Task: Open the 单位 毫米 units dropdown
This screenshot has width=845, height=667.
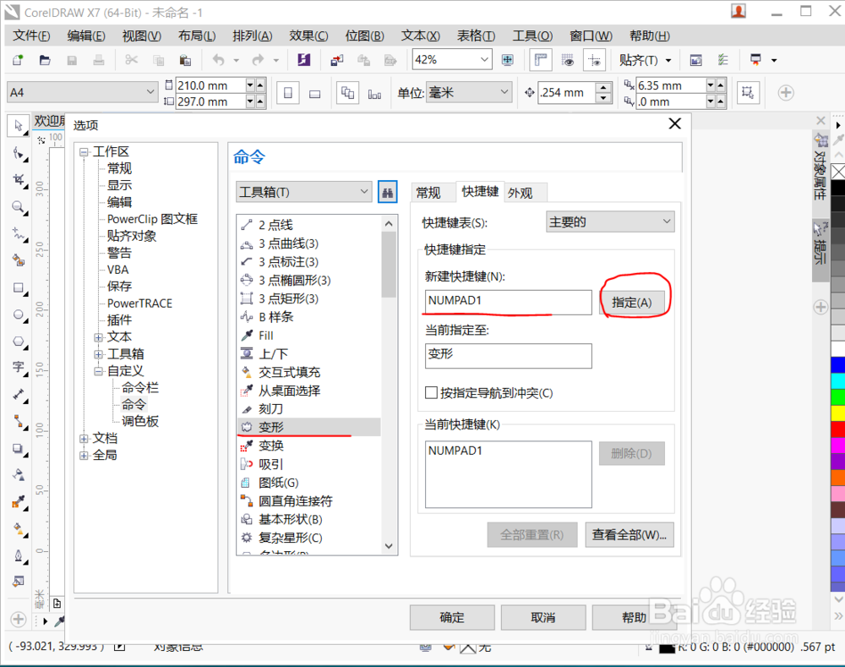Action: (x=504, y=92)
